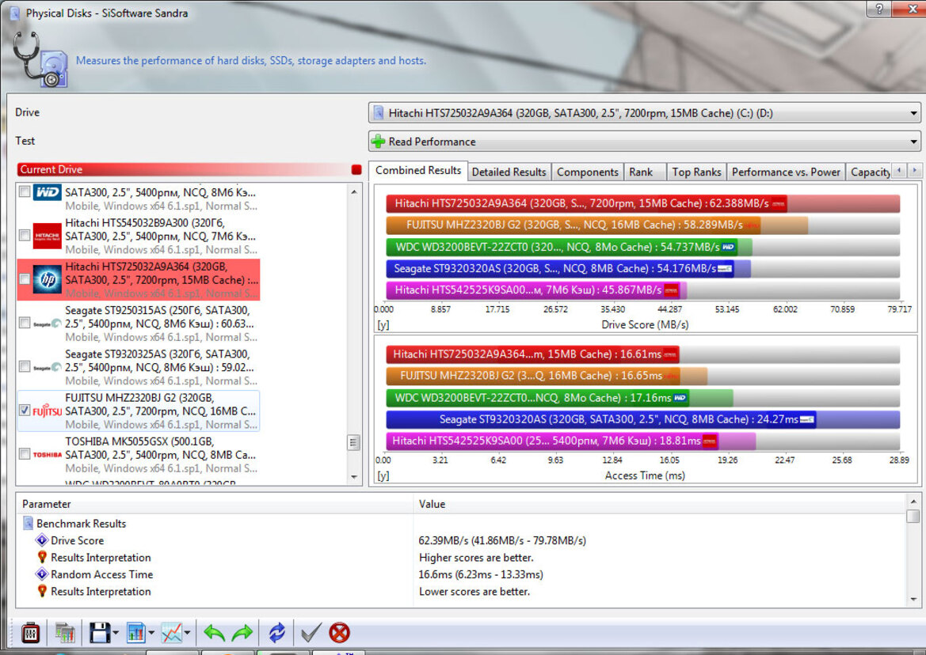The height and width of the screenshot is (655, 926).
Task: Click the Benchmark Results document icon
Action: [28, 523]
